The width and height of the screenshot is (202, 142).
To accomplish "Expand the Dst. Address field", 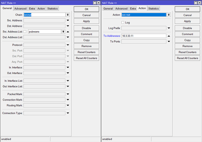I will point(68,26).
